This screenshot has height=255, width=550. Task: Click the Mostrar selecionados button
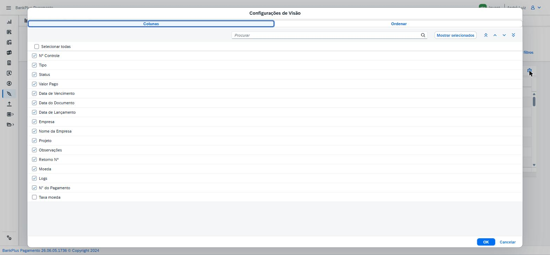click(x=455, y=35)
